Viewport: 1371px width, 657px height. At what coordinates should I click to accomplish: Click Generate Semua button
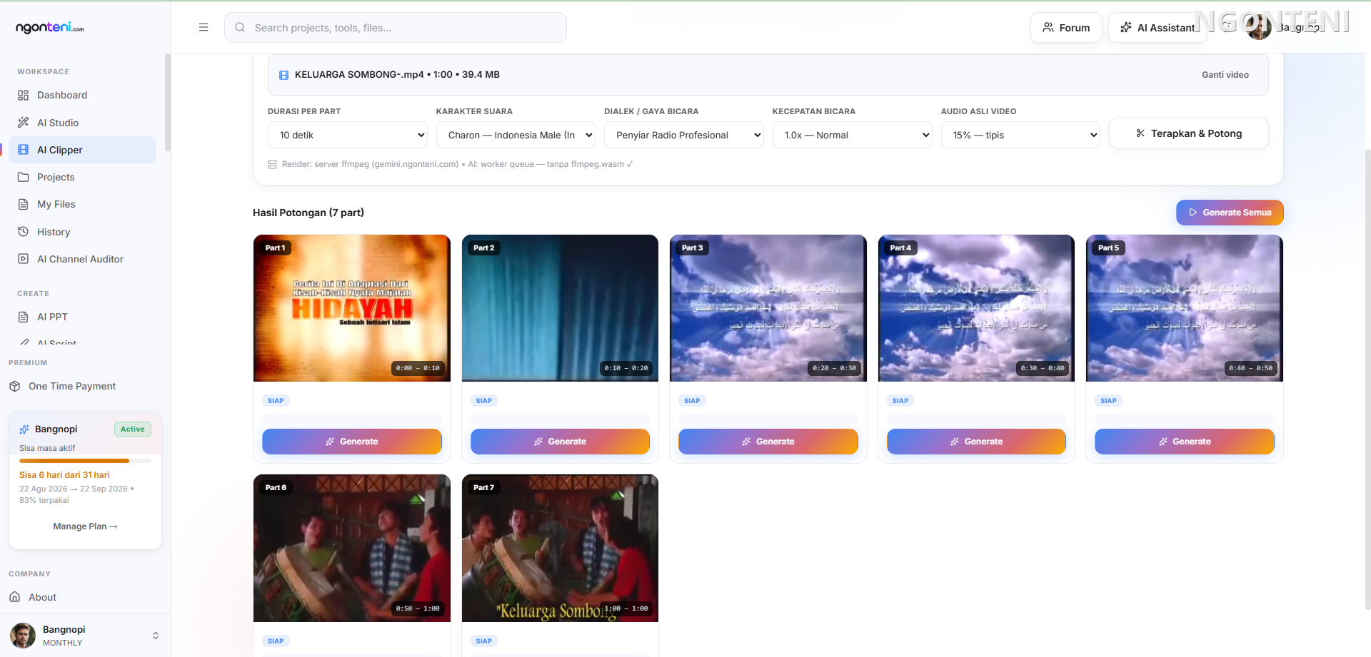[1230, 213]
